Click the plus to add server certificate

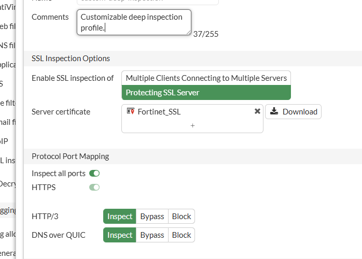(192, 125)
